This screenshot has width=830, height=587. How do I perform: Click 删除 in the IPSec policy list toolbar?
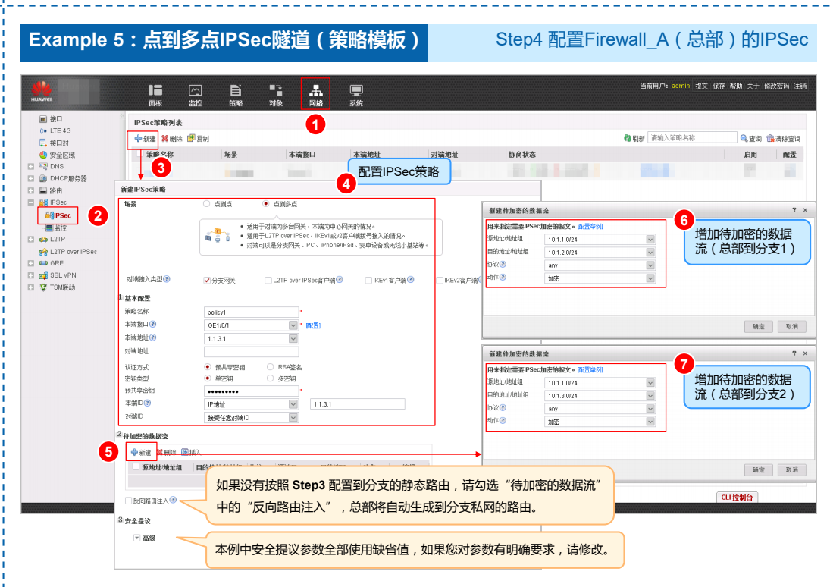[172, 139]
